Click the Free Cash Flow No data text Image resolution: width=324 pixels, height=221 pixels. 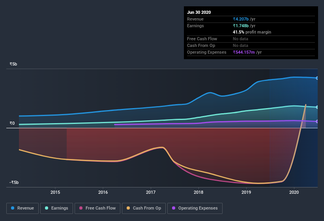point(240,39)
